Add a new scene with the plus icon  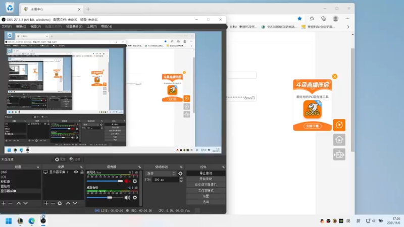(x=4, y=203)
